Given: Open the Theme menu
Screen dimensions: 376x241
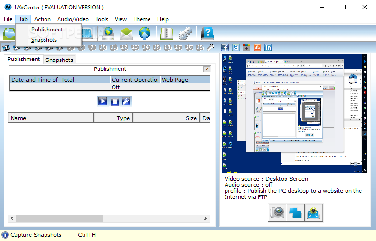Looking at the screenshot, I should 142,19.
